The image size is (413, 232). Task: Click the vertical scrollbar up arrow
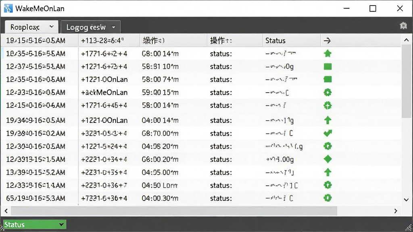pyautogui.click(x=407, y=40)
